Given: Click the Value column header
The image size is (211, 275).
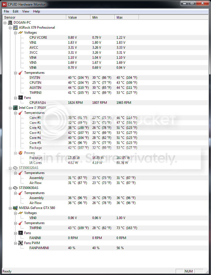Looking at the screenshot, I should coord(78,17).
